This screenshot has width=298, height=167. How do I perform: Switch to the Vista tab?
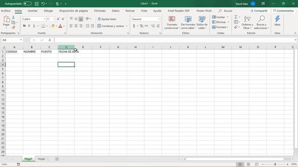click(144, 11)
